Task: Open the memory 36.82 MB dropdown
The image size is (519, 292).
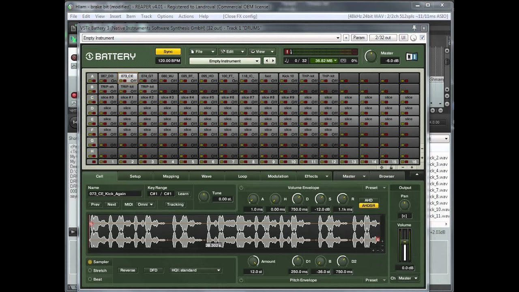Action: pos(324,60)
